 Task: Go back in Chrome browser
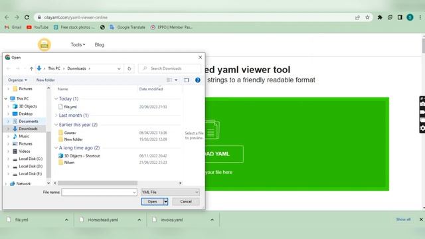click(x=7, y=17)
